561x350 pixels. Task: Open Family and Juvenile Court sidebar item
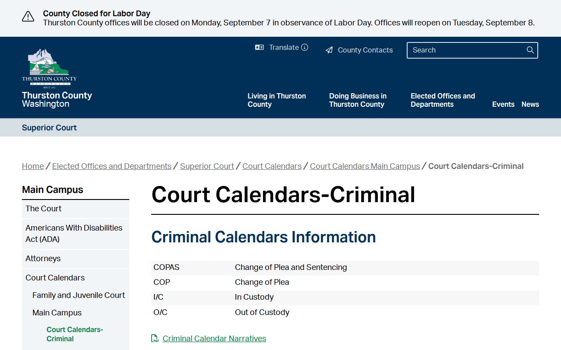pos(78,295)
